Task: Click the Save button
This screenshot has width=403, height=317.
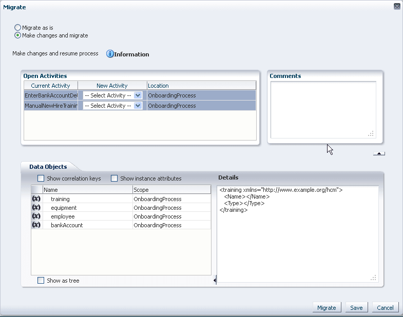Action: point(356,307)
